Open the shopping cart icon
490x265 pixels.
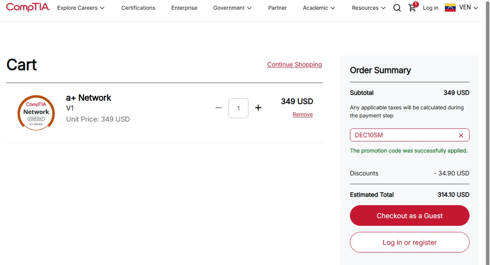point(412,8)
